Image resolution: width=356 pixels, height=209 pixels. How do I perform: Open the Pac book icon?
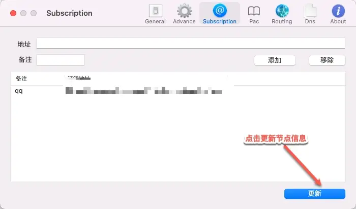254,14
